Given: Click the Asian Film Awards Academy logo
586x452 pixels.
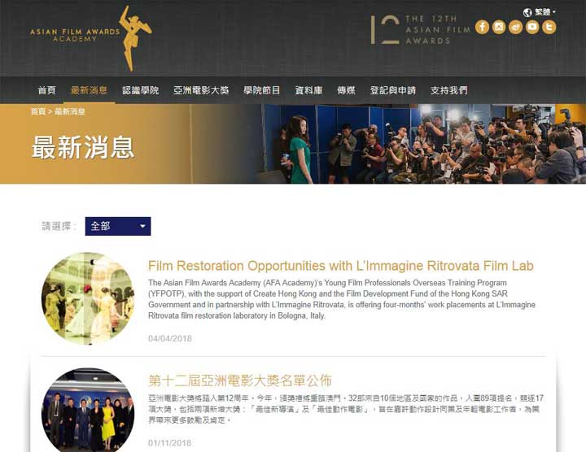Looking at the screenshot, I should [91, 37].
